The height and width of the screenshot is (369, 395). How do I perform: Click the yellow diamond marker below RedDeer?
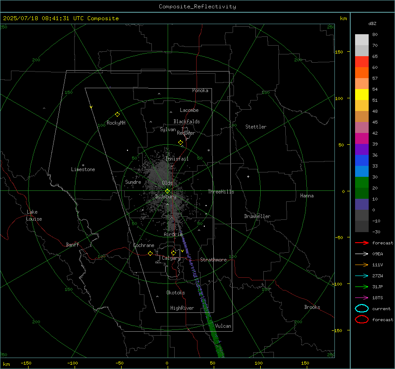tap(180, 143)
